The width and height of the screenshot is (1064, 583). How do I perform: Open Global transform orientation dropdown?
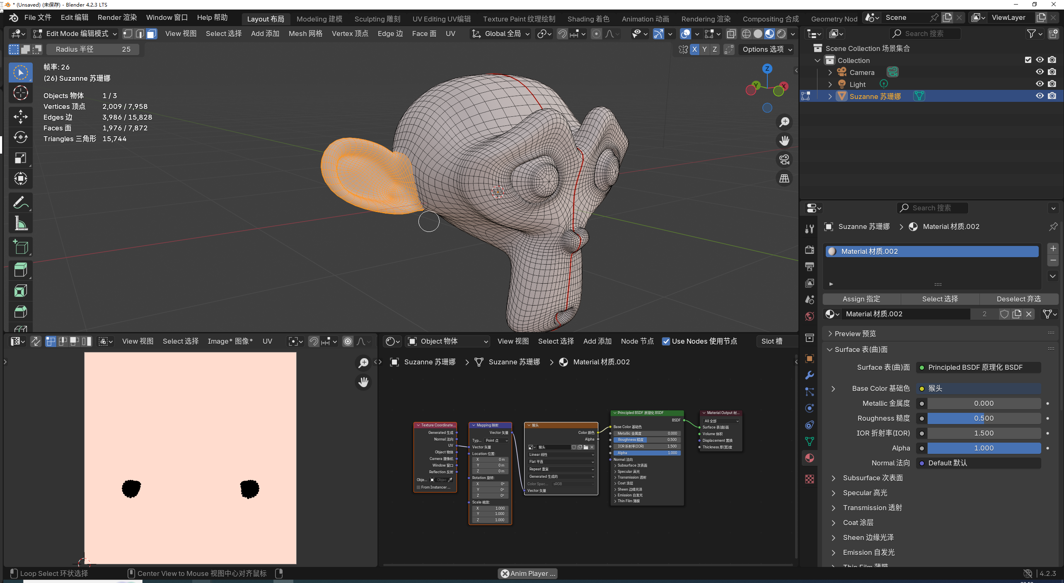[501, 34]
